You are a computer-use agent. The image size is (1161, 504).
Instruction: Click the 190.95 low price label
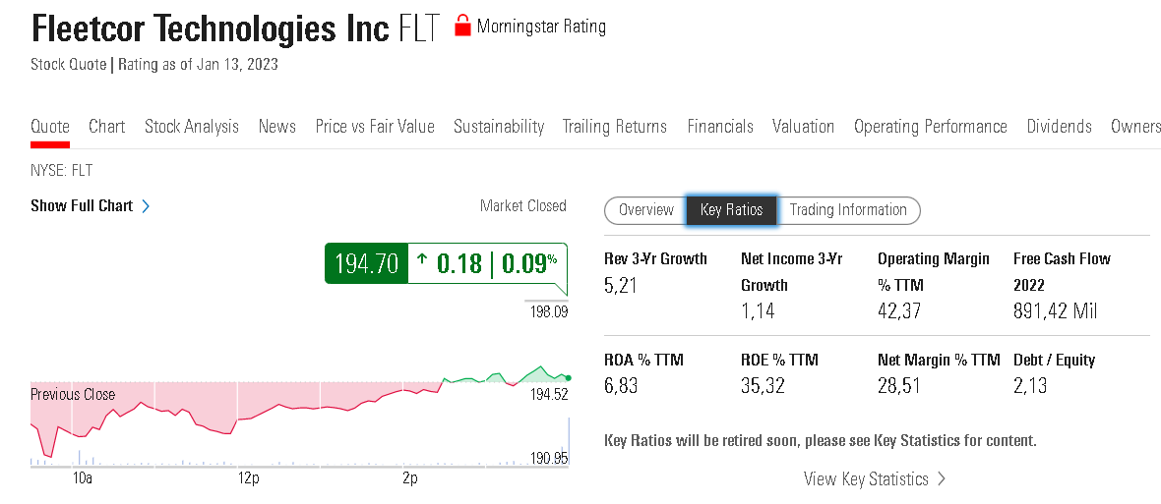point(549,458)
